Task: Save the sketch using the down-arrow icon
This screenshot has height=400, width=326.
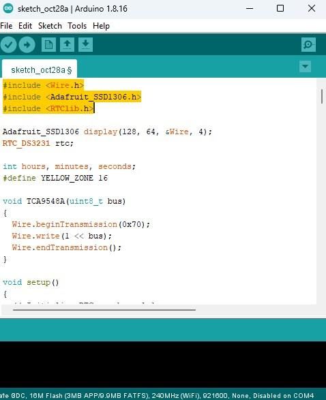Action: [x=85, y=45]
